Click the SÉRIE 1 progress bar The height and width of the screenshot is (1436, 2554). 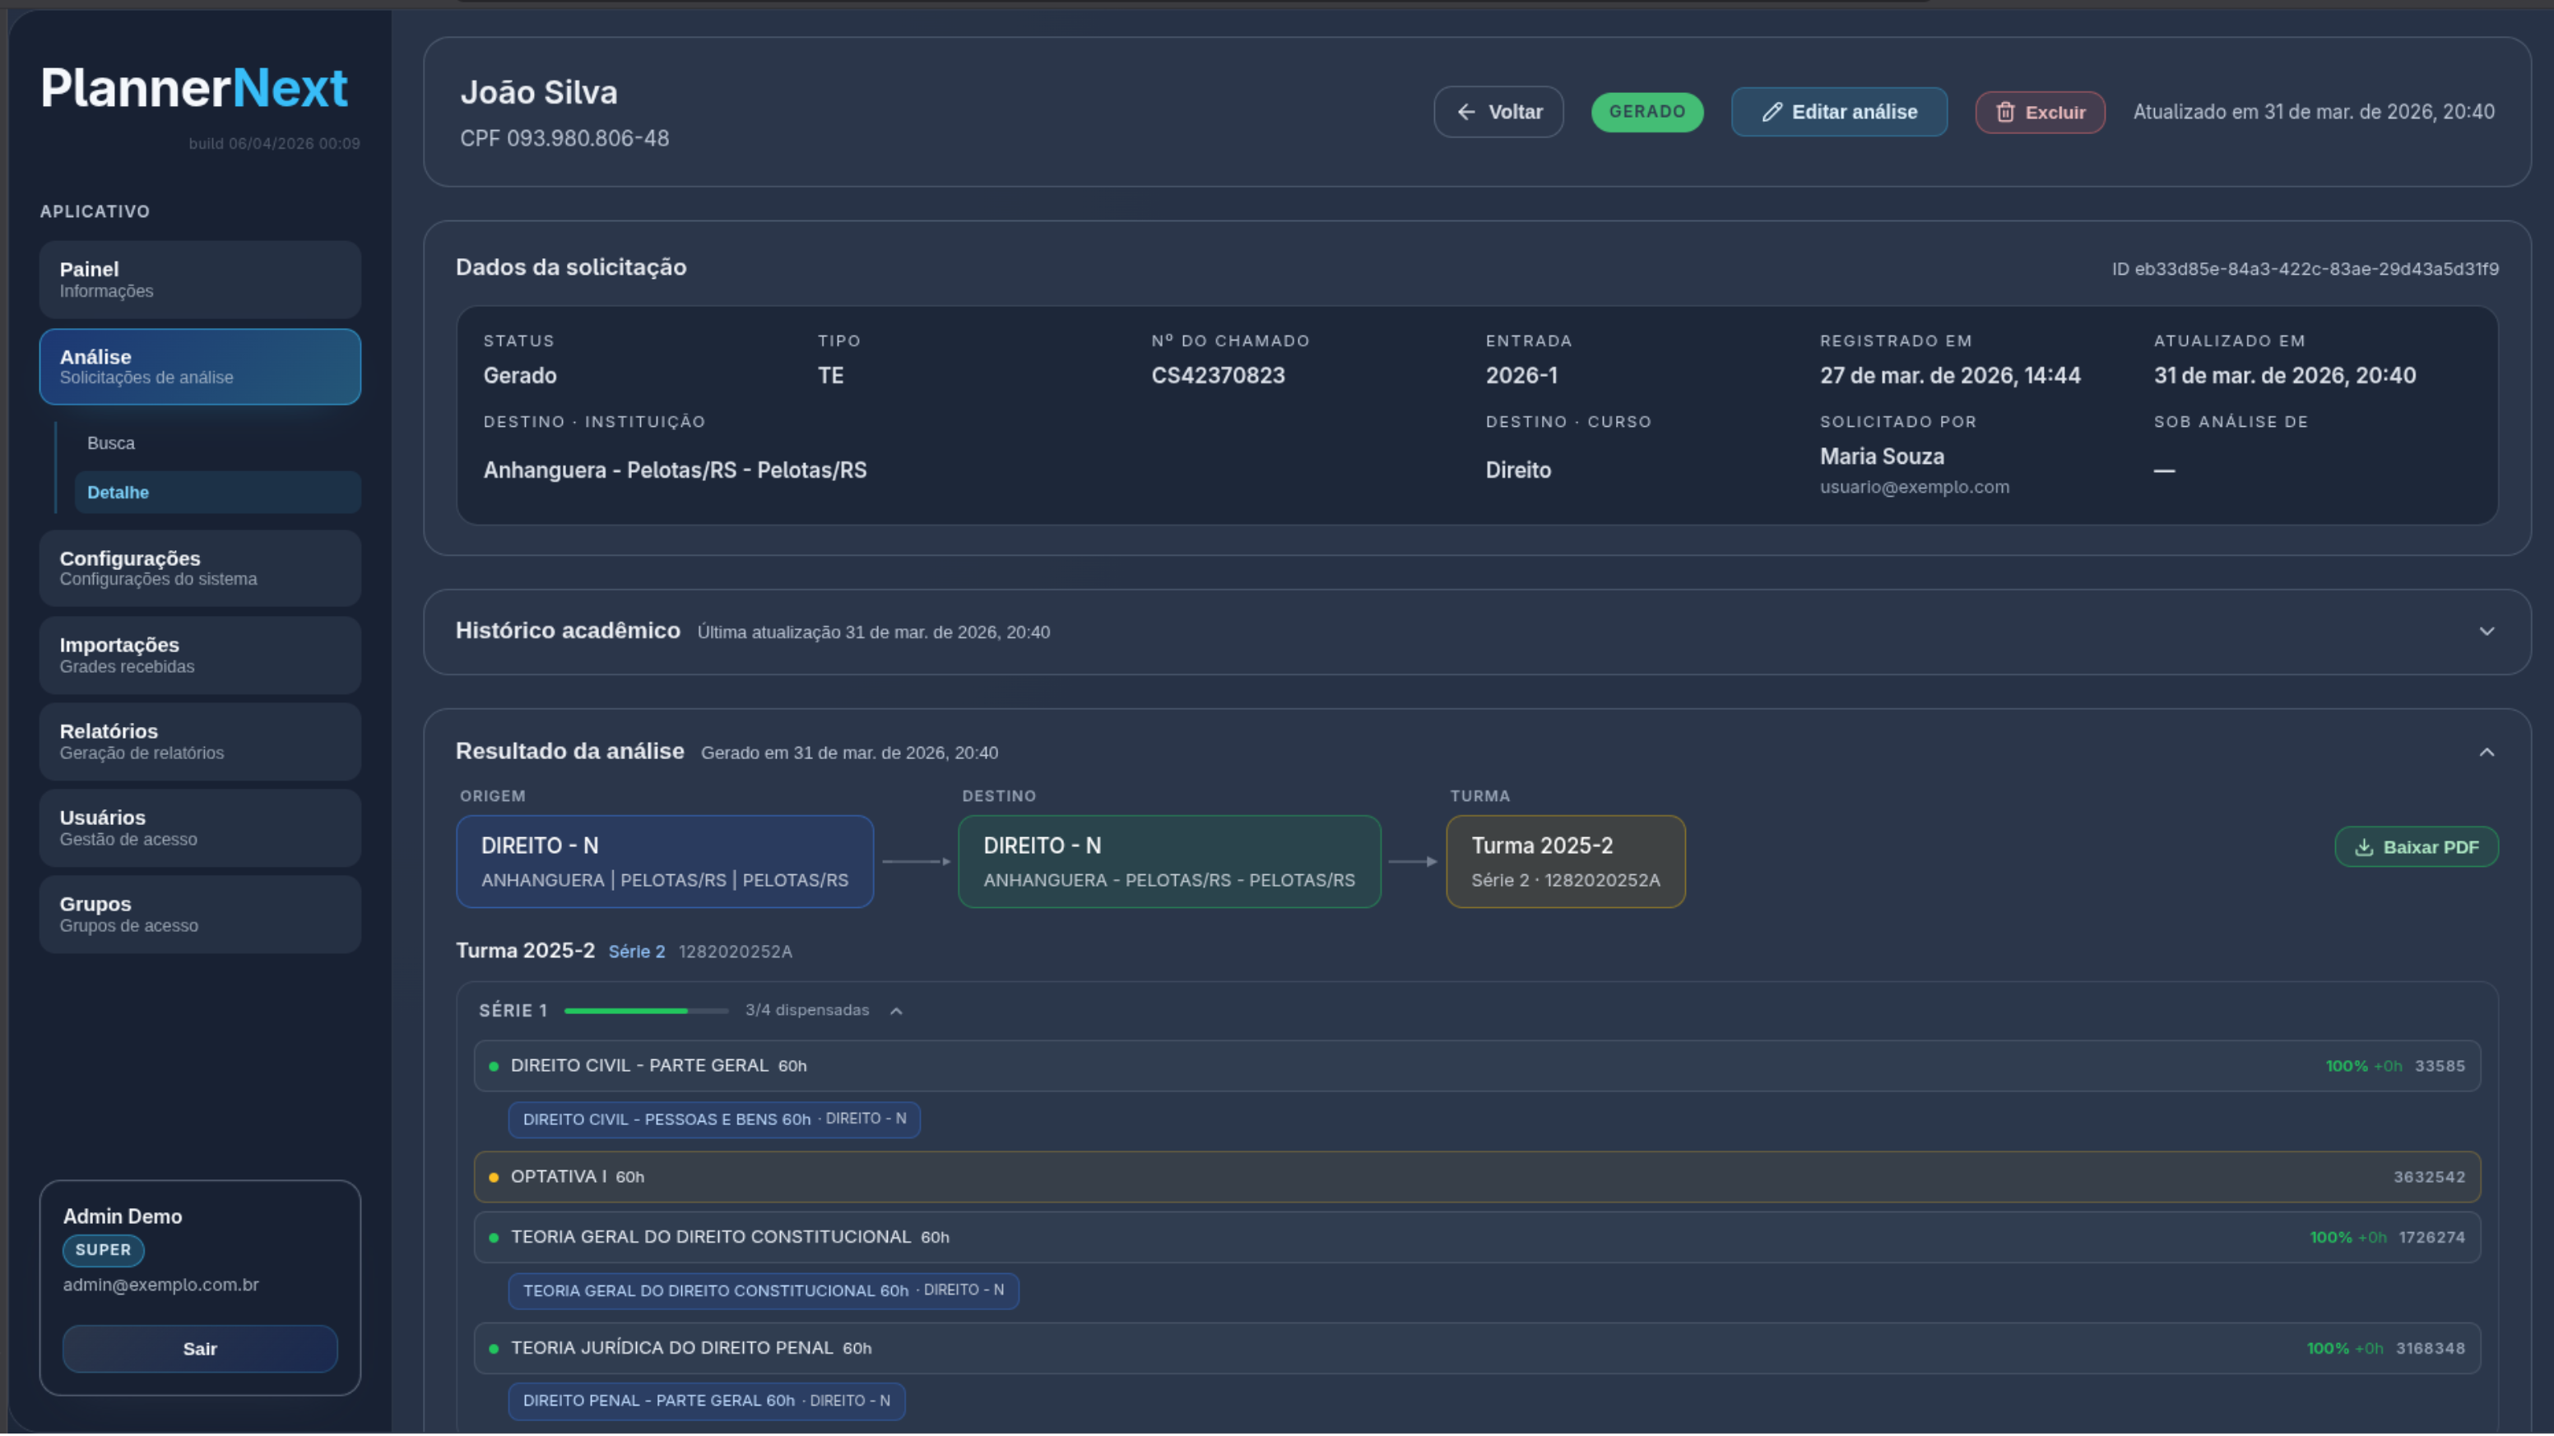(x=647, y=1011)
